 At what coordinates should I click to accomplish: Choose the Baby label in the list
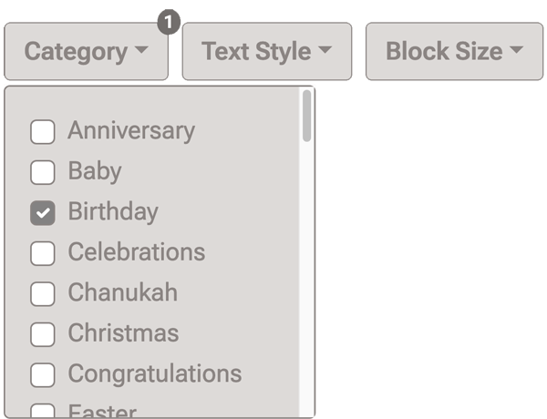(x=95, y=171)
